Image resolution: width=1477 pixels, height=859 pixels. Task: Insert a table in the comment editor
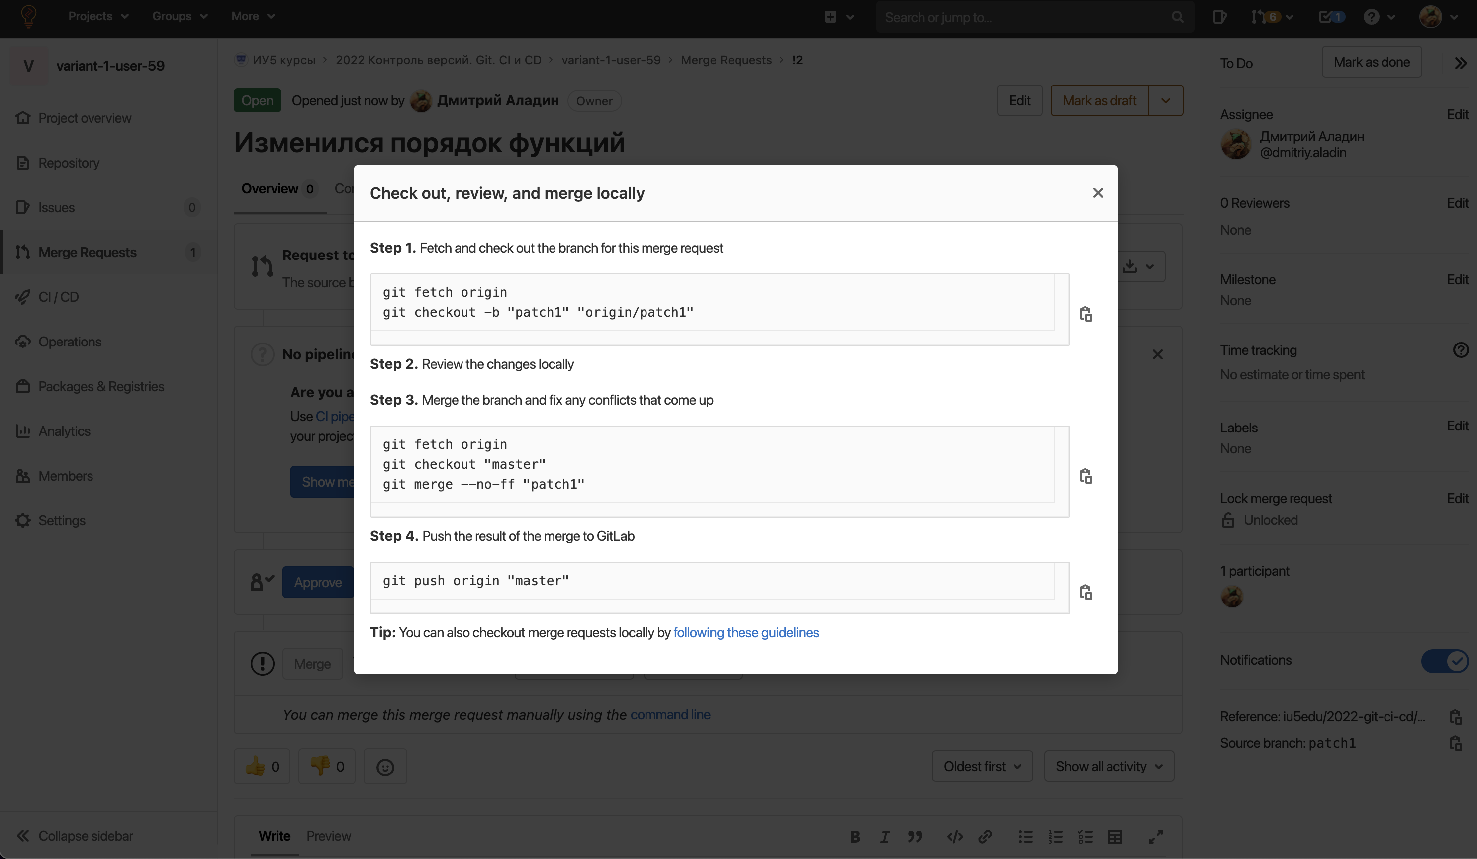[x=1115, y=836]
